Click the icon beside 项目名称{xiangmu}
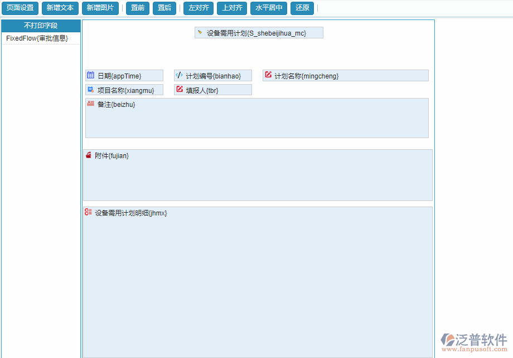Viewport: 513px width, 358px height. click(x=90, y=89)
